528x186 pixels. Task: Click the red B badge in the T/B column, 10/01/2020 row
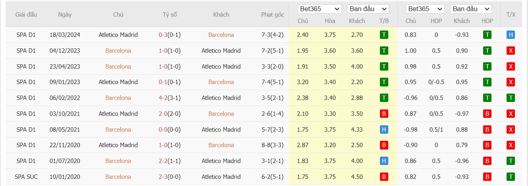[x=383, y=177]
